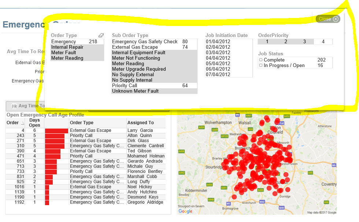Select Gerardo Andrade in Assigned To
359x222 pixels.
coord(145,161)
